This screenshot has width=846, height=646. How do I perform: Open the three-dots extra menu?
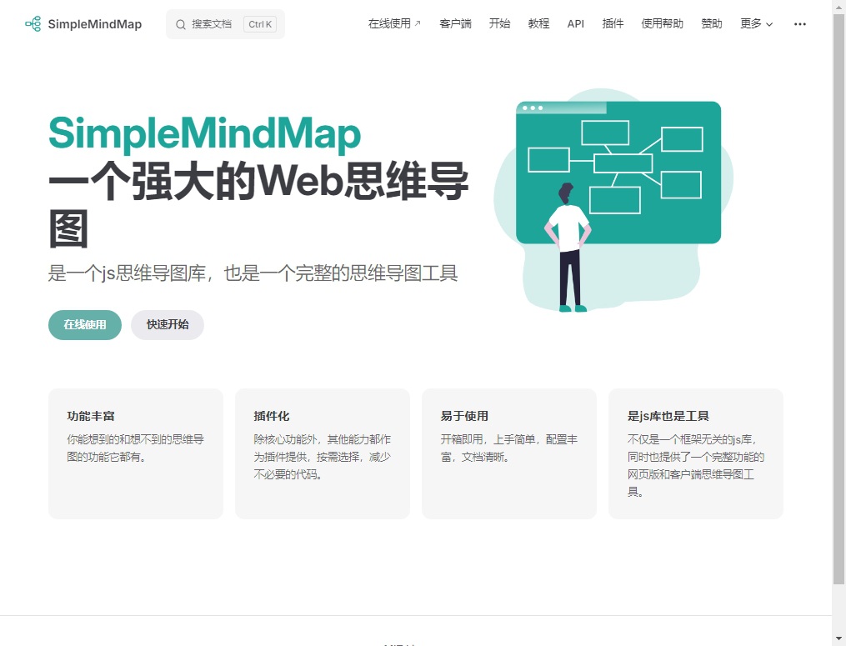tap(800, 24)
